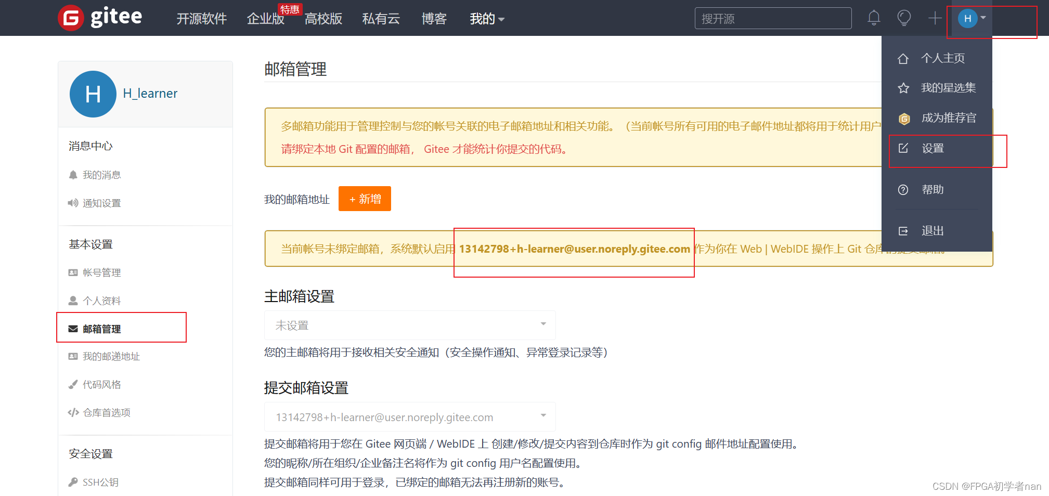Open 通知设置 in sidebar
The image size is (1049, 496).
click(101, 203)
